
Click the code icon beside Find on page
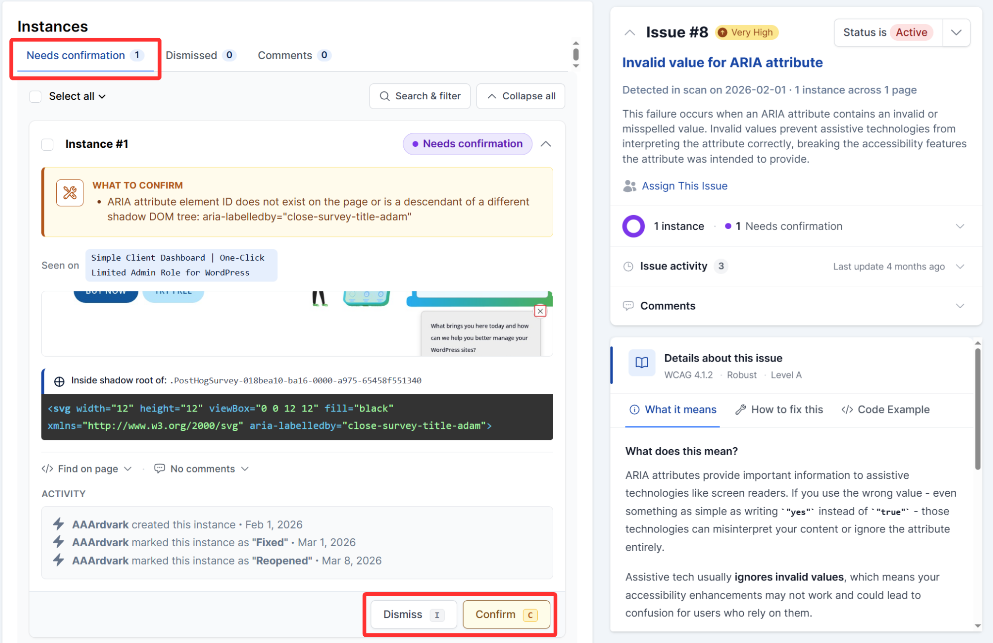(x=47, y=469)
